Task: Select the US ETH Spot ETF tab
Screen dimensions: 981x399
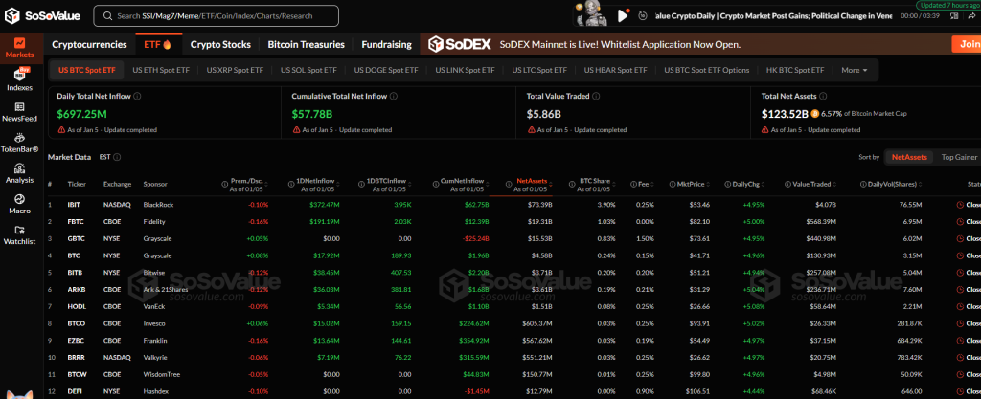Action: [x=160, y=70]
